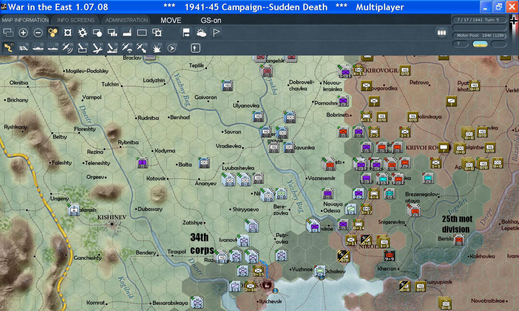Screen dimensions: 519x311
Task: Select the HQ counter above Petrovo
Action: click(x=405, y=71)
